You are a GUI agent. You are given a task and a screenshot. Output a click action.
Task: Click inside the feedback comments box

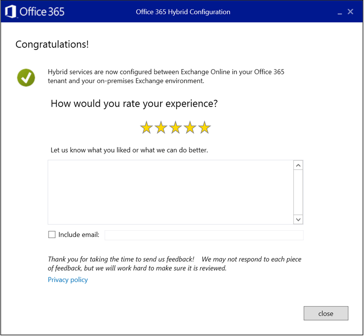[x=170, y=192]
